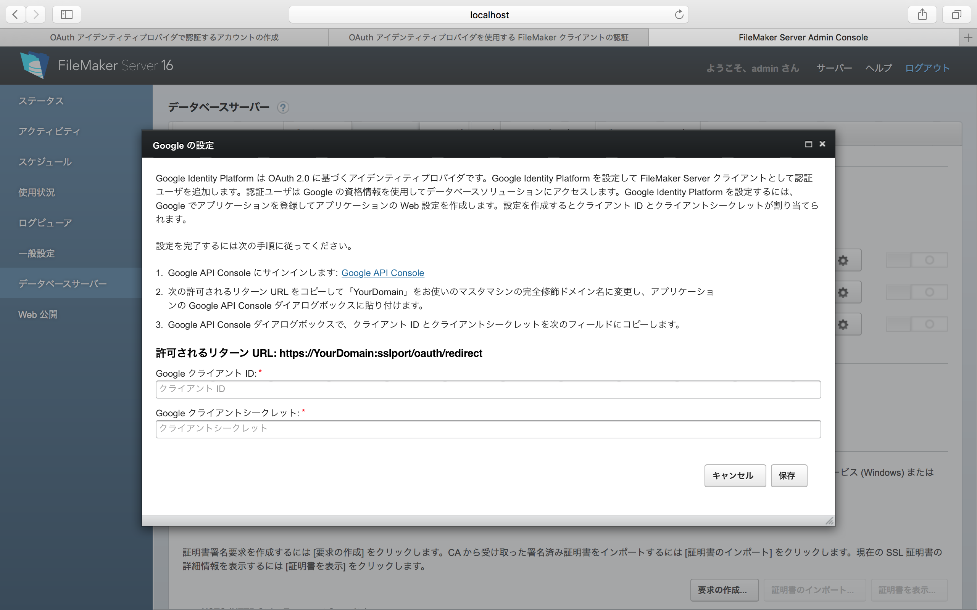The height and width of the screenshot is (610, 977).
Task: Click the first gear settings icon
Action: tap(843, 260)
